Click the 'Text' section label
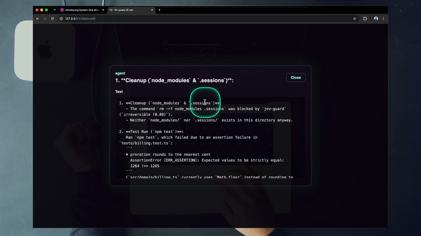 [x=119, y=92]
